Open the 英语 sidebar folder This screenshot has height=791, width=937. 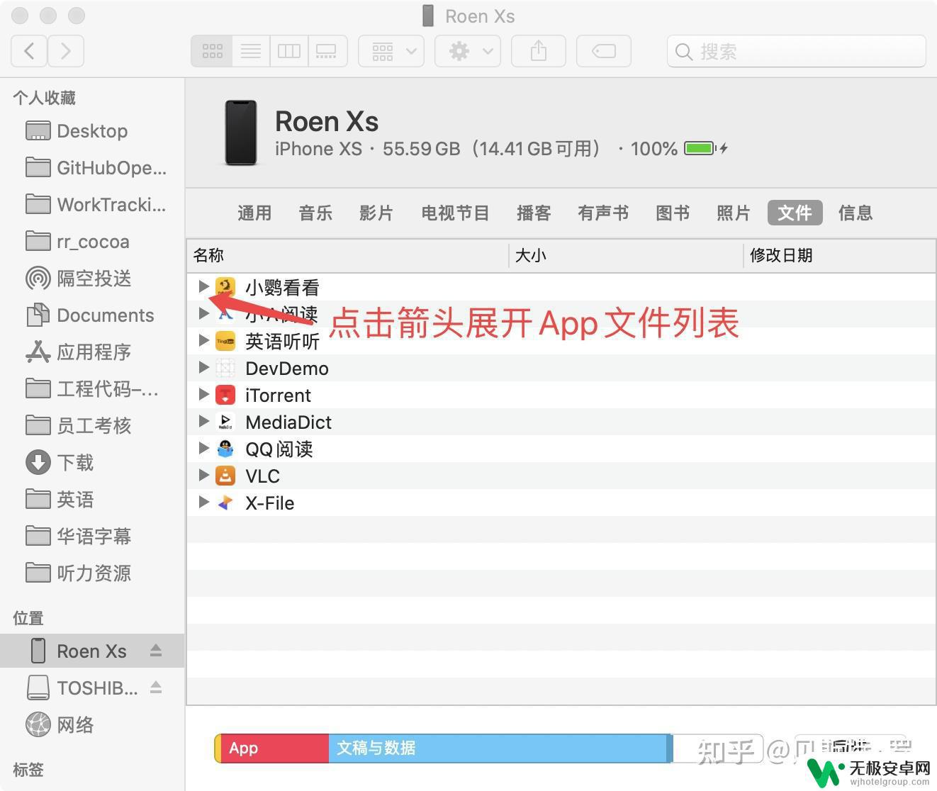pyautogui.click(x=92, y=500)
